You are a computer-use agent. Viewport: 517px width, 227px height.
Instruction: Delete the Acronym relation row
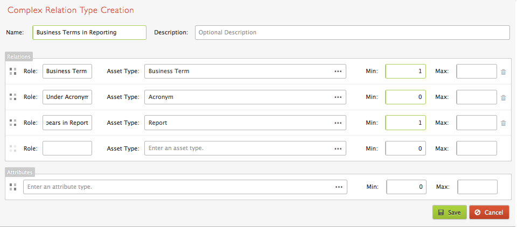tap(503, 97)
